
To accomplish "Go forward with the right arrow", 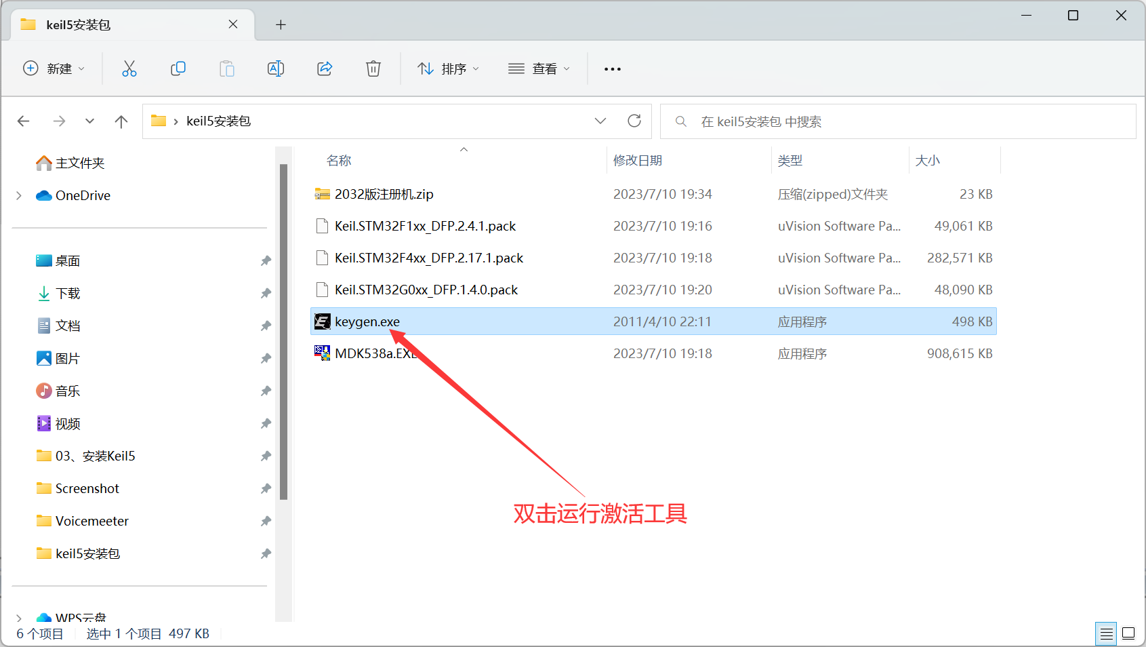I will click(60, 121).
